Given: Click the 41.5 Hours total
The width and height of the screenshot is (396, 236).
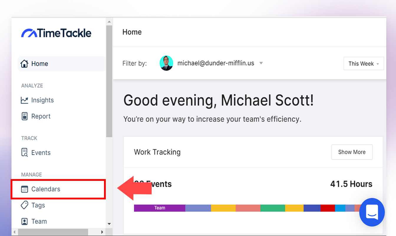Looking at the screenshot, I should [x=351, y=184].
